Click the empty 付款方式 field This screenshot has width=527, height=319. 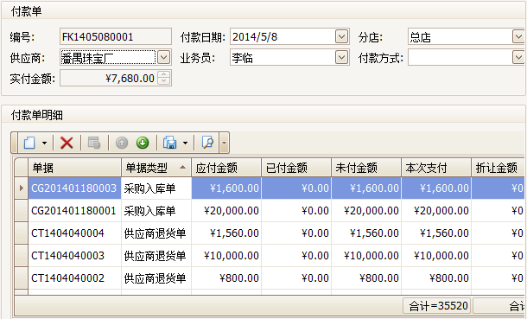click(460, 57)
